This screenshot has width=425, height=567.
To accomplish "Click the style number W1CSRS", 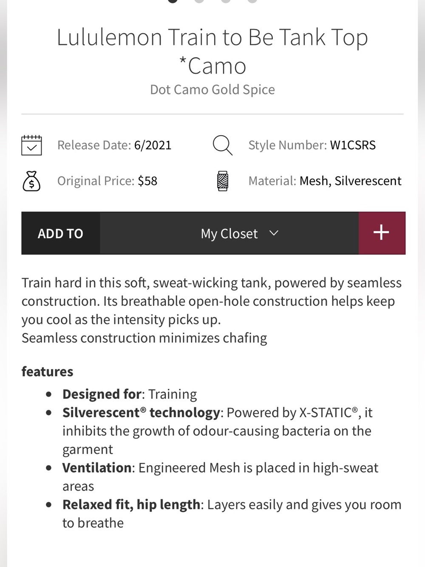I will click(353, 145).
